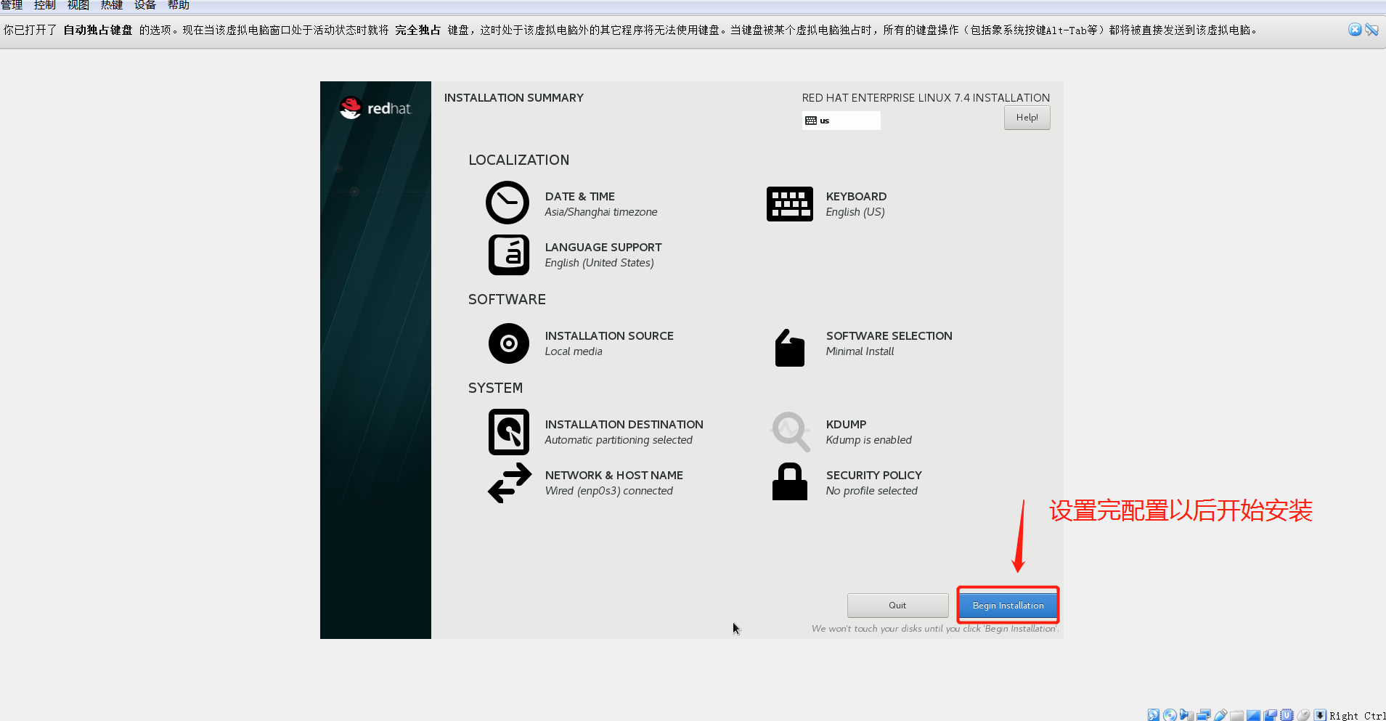Click the mouse integration status icon
The height and width of the screenshot is (721, 1386).
(x=1304, y=715)
